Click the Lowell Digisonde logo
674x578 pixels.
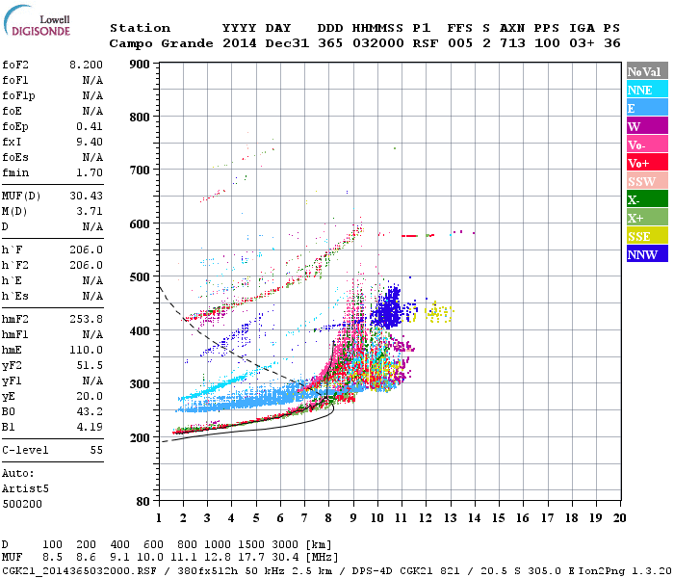coord(38,20)
